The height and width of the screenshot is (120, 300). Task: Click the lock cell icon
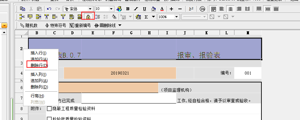88,17
